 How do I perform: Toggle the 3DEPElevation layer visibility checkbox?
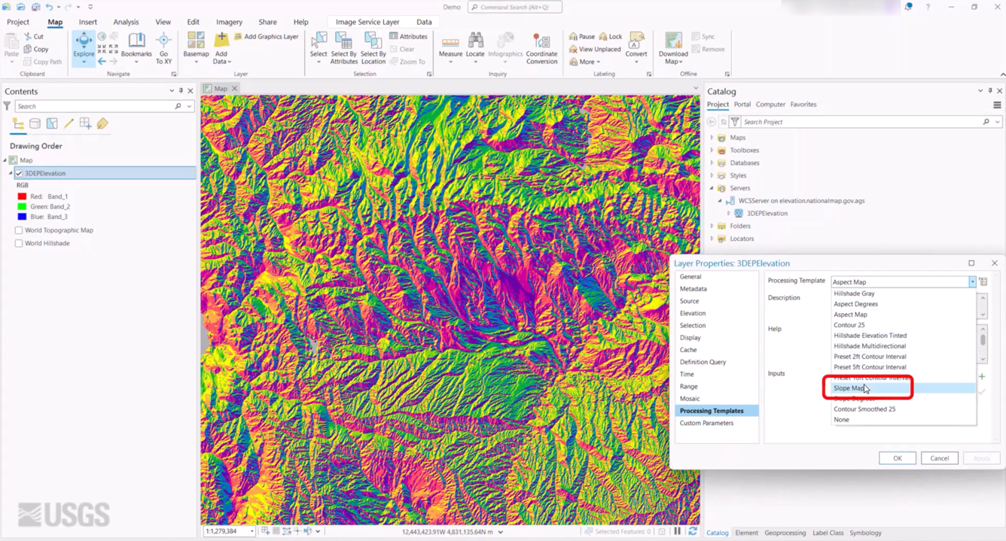[x=19, y=173]
